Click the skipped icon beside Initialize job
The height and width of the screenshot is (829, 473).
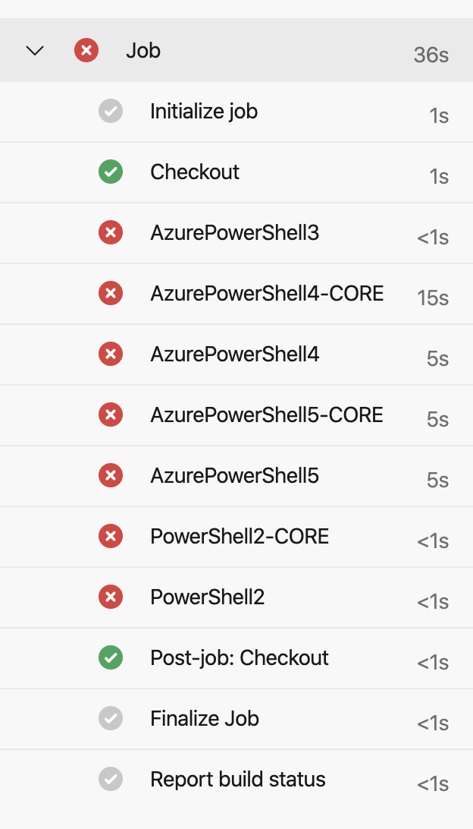111,111
